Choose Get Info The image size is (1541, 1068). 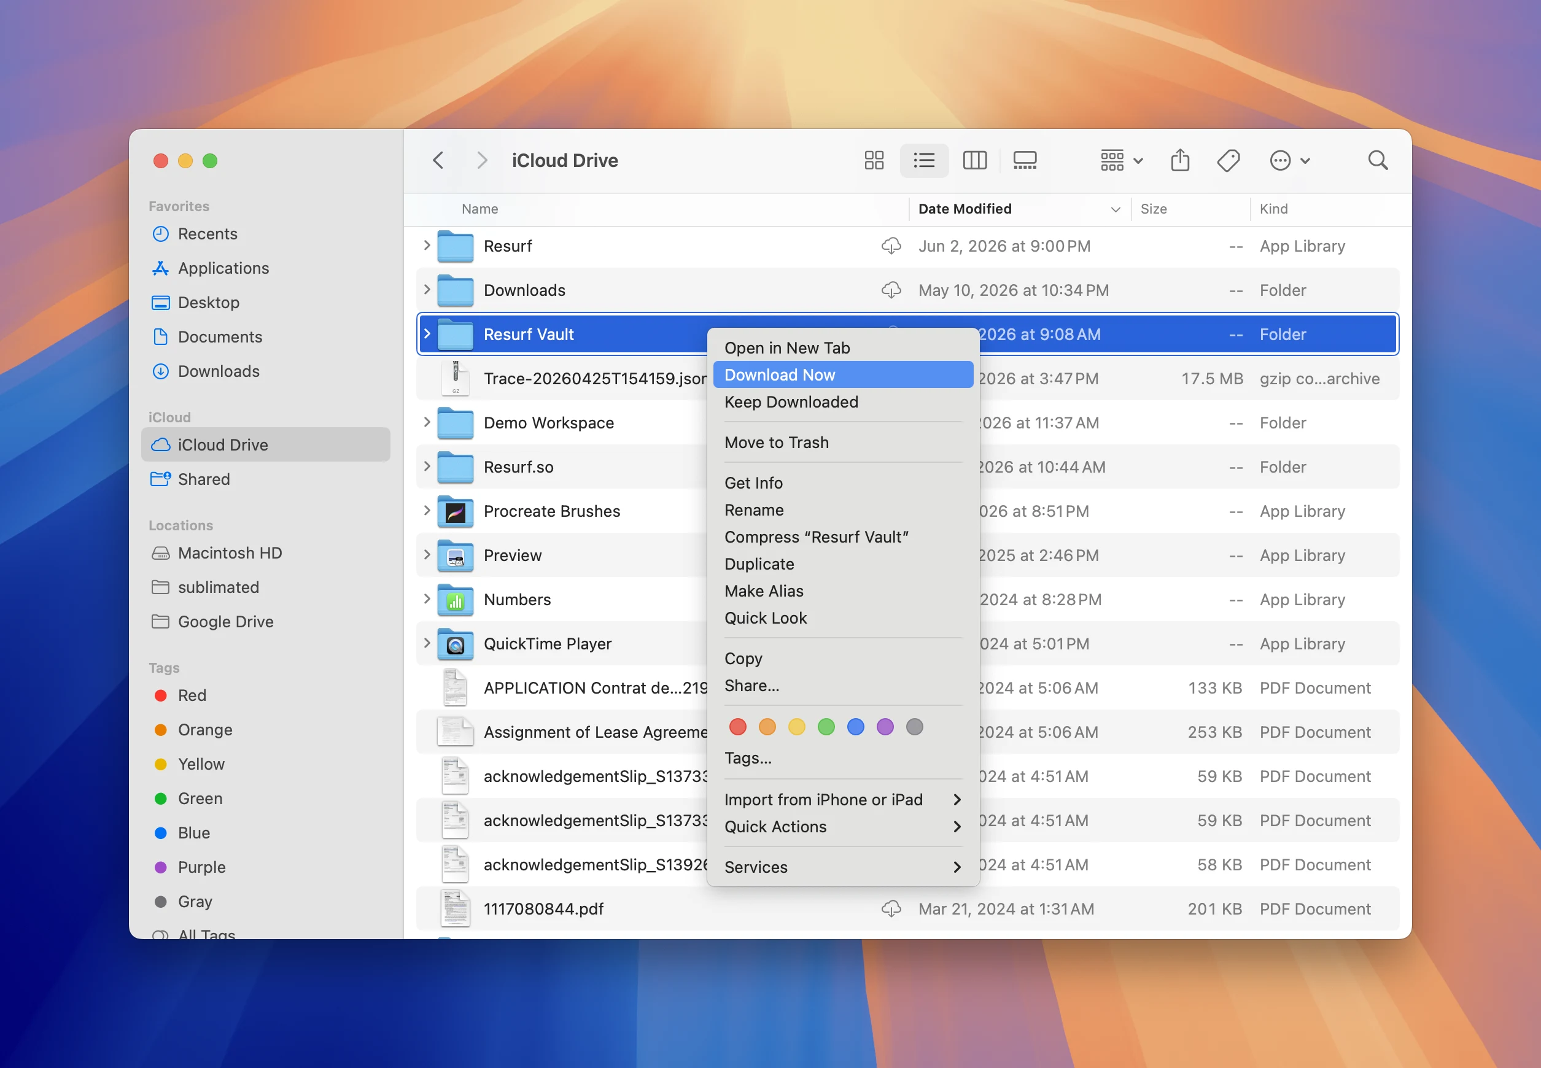tap(844, 483)
